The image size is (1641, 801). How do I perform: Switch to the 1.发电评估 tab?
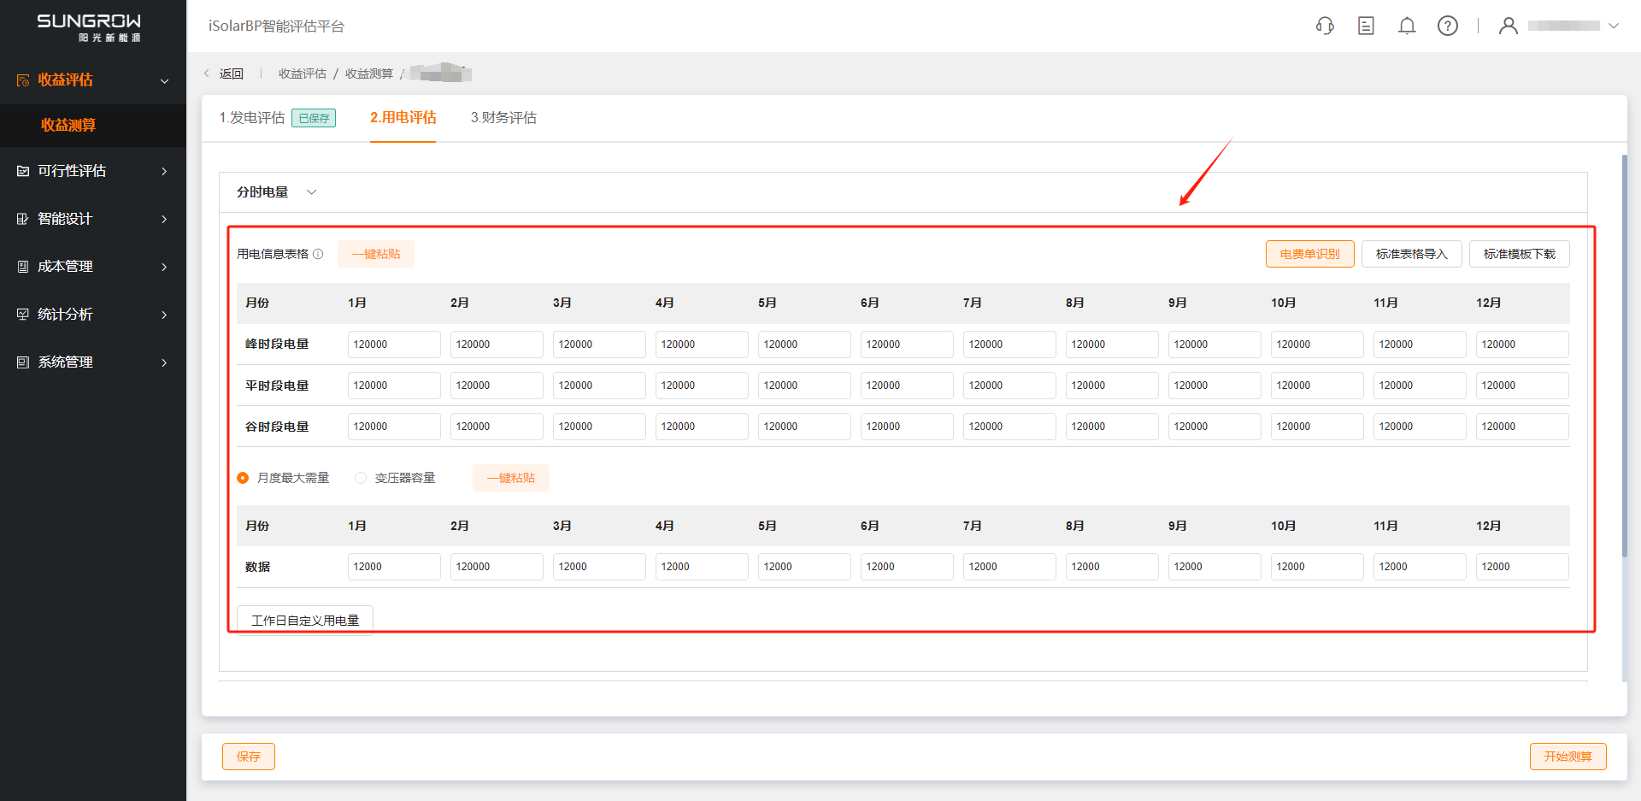[x=252, y=118]
